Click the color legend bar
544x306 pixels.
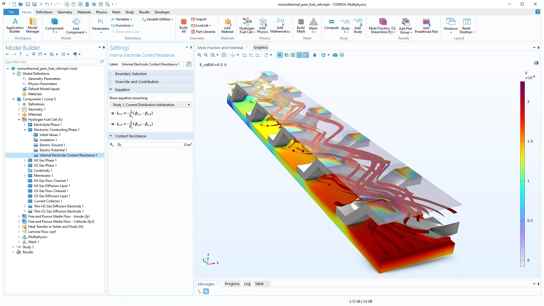pos(522,174)
